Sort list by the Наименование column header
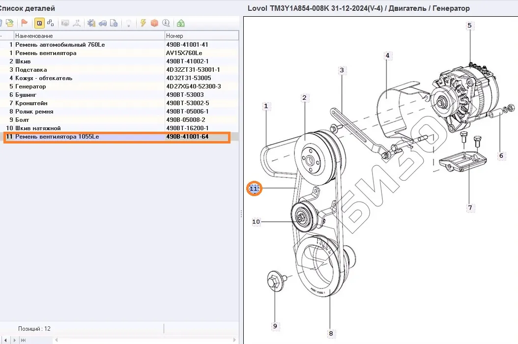This screenshot has width=518, height=344. pos(88,35)
